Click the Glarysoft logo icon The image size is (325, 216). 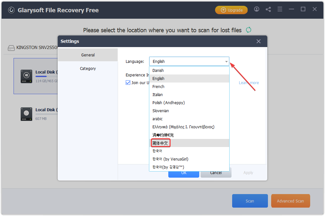pyautogui.click(x=11, y=10)
